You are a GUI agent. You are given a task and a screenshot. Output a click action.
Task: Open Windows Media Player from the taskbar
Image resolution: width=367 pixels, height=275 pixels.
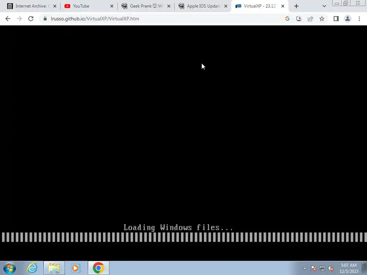[x=76, y=268]
